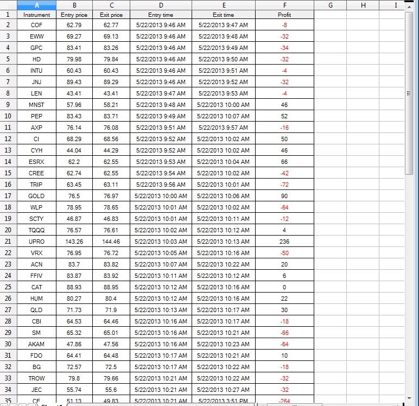Select CBI entry price 64.53
Image resolution: width=419 pixels, height=406 pixels.
click(x=74, y=321)
